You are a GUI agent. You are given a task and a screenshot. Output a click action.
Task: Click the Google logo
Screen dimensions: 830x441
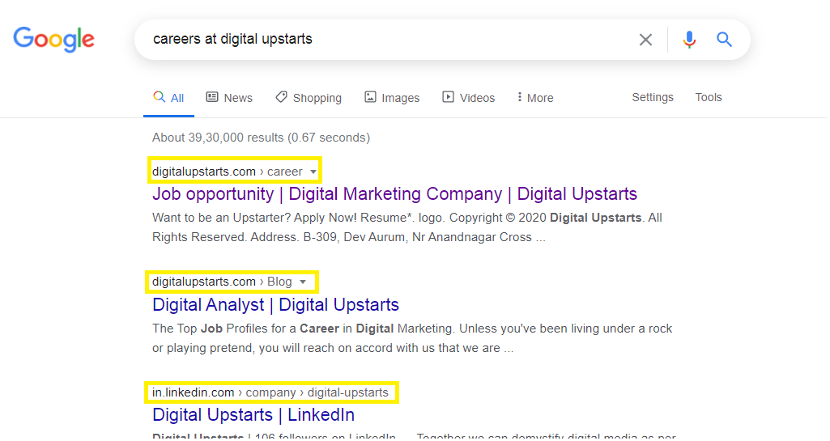click(x=54, y=39)
